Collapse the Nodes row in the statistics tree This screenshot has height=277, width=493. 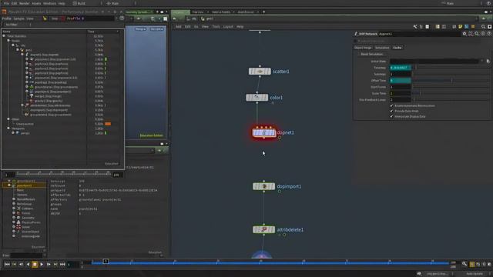coord(8,41)
